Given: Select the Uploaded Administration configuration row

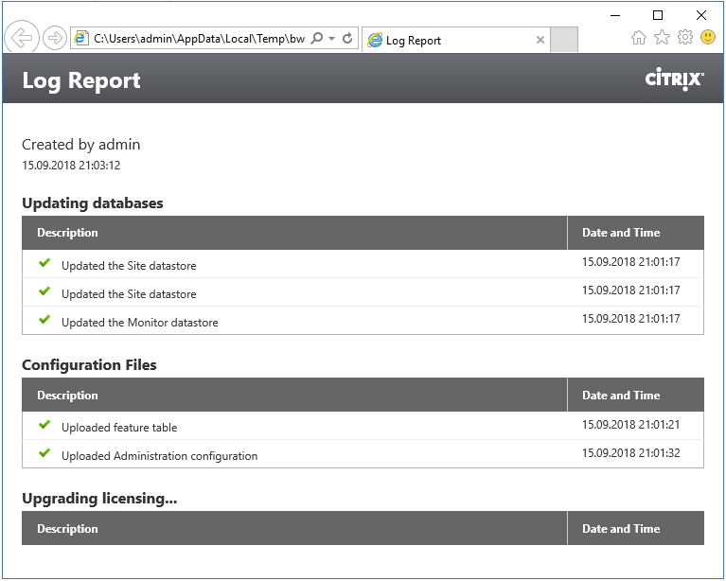Looking at the screenshot, I should 159,455.
